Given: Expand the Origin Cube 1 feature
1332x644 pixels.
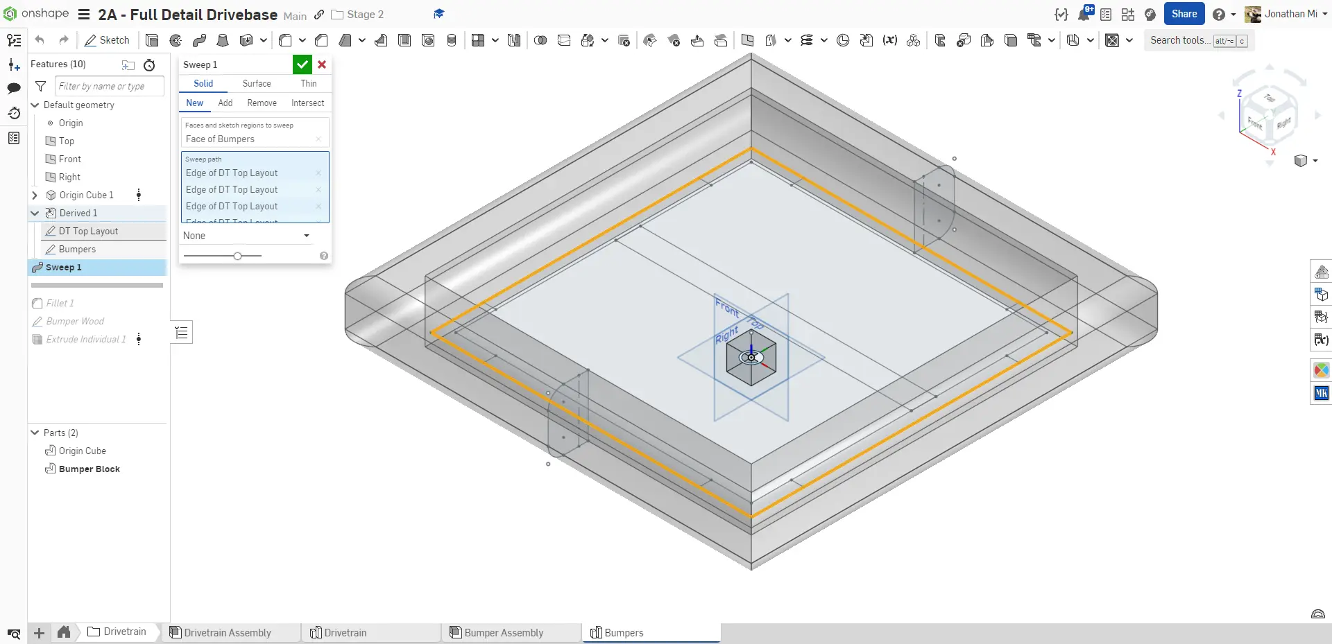Looking at the screenshot, I should (35, 195).
